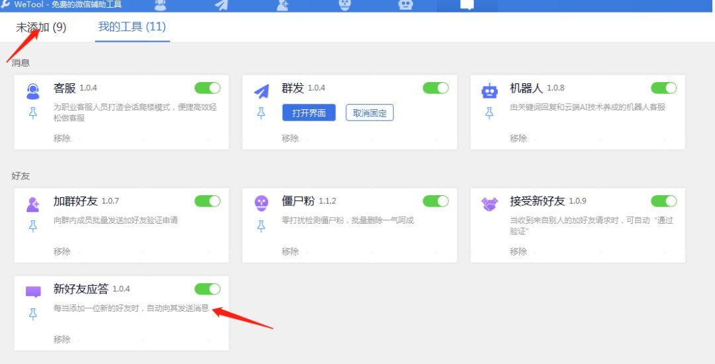Image resolution: width=715 pixels, height=364 pixels.
Task: Open the add-group-friend icon in top toolbar
Action: coord(283,5)
